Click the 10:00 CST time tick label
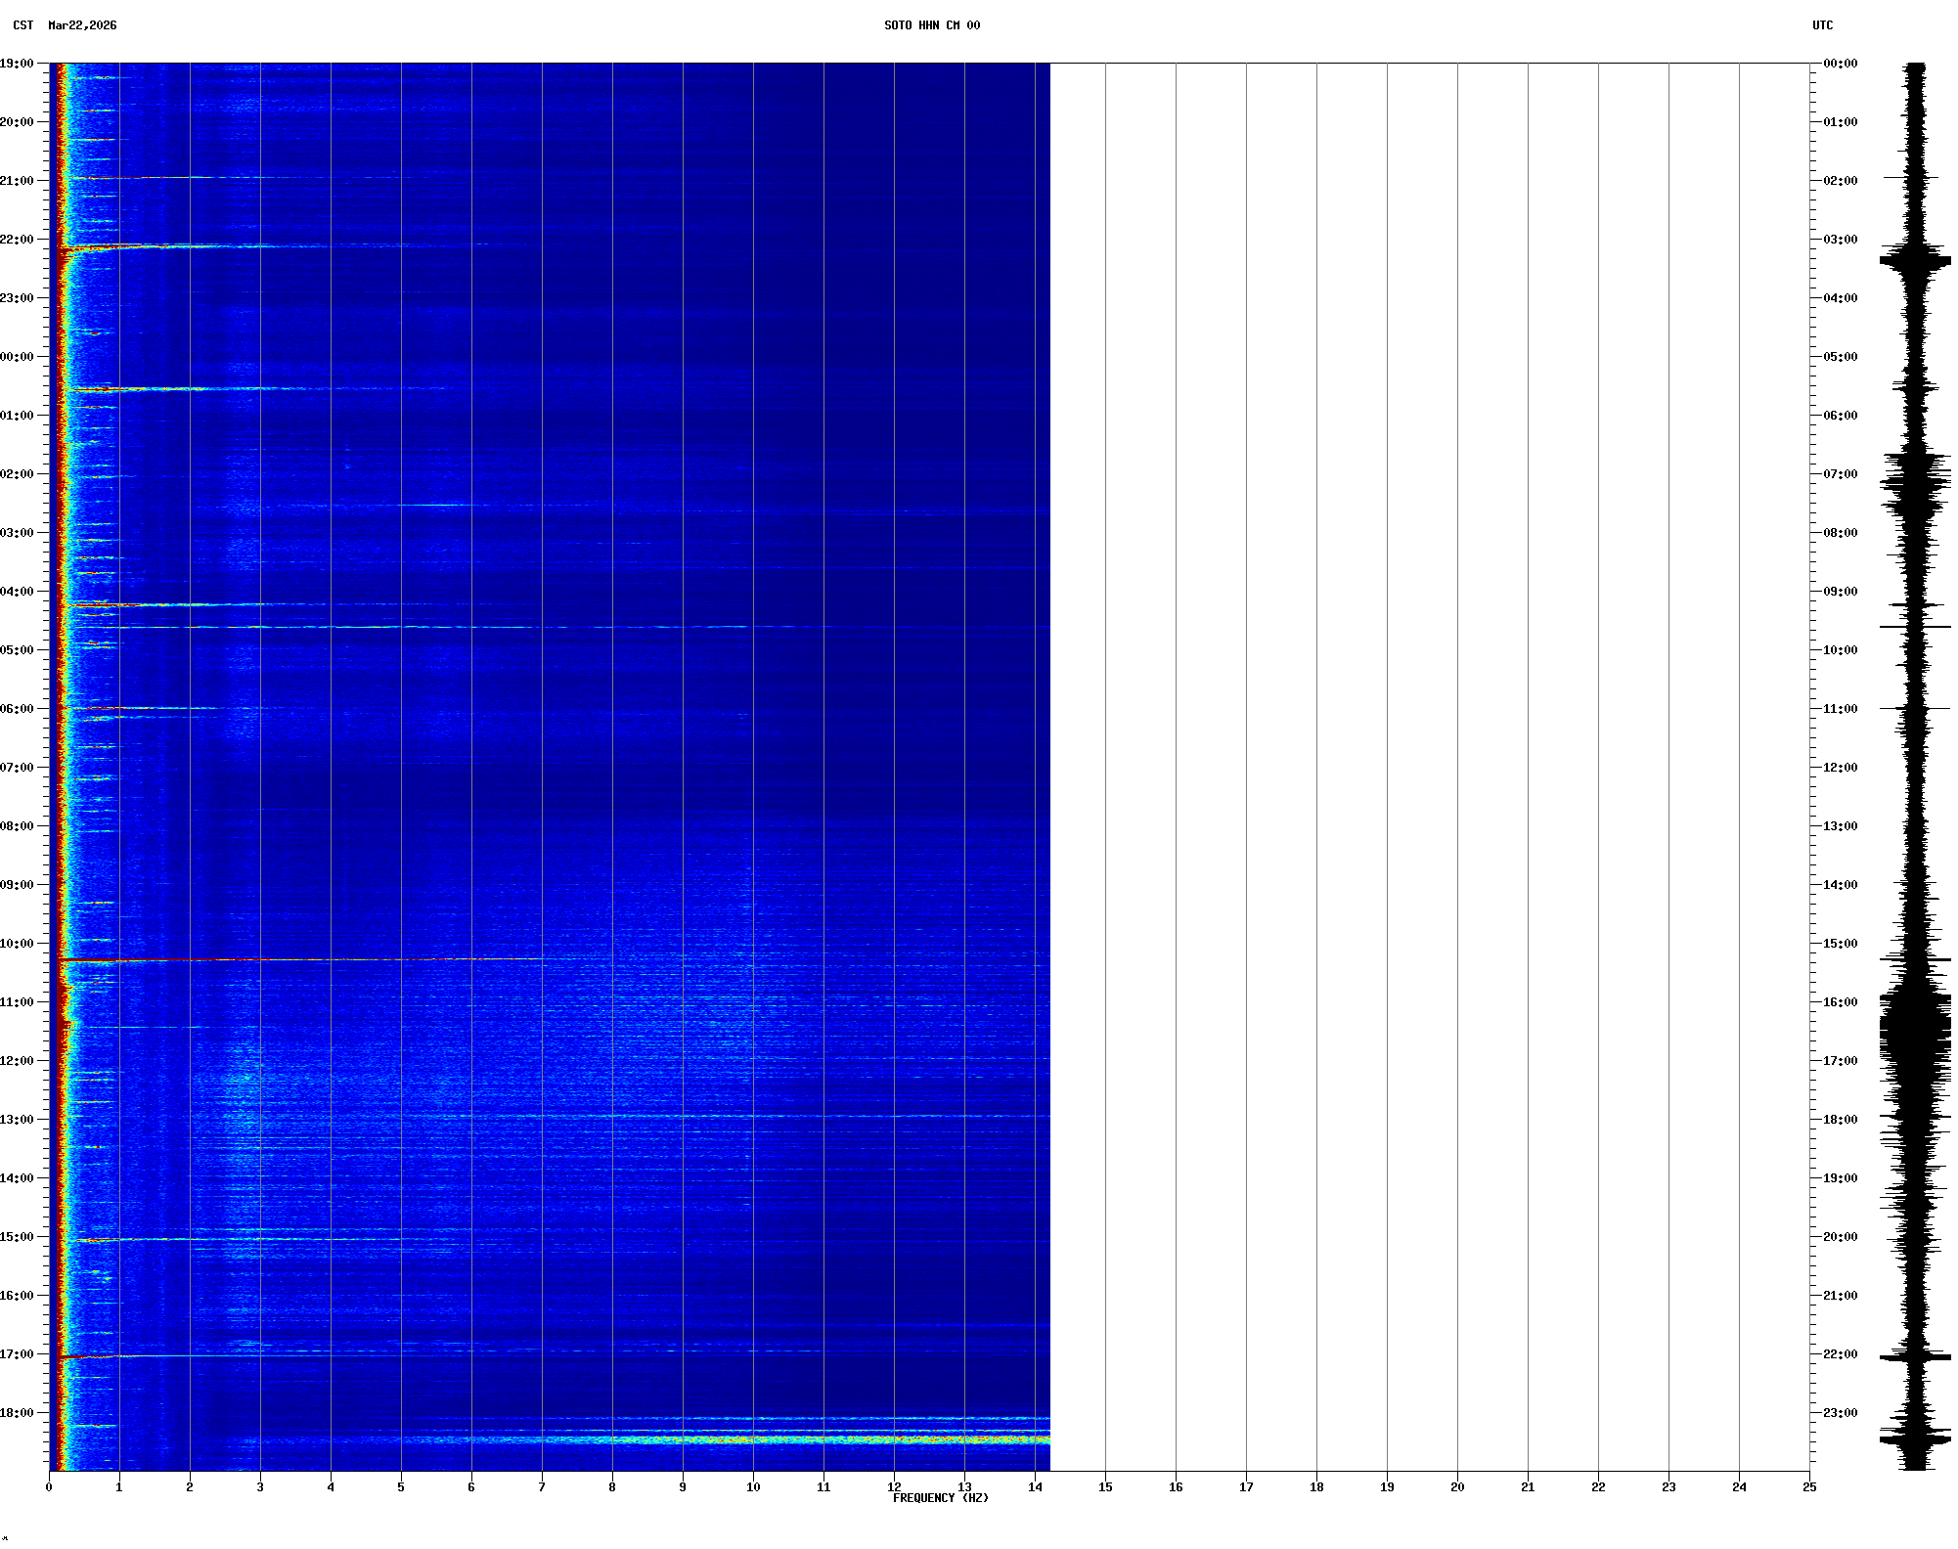The height and width of the screenshot is (1549, 1958). click(18, 944)
